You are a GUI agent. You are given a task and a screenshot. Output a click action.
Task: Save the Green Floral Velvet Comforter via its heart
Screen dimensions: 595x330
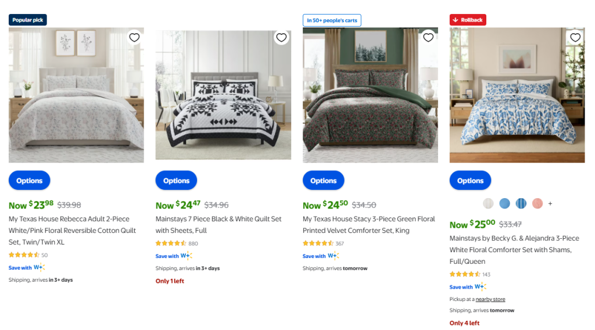click(428, 38)
